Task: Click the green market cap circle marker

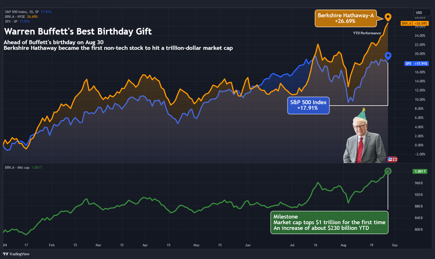Action: [388, 171]
